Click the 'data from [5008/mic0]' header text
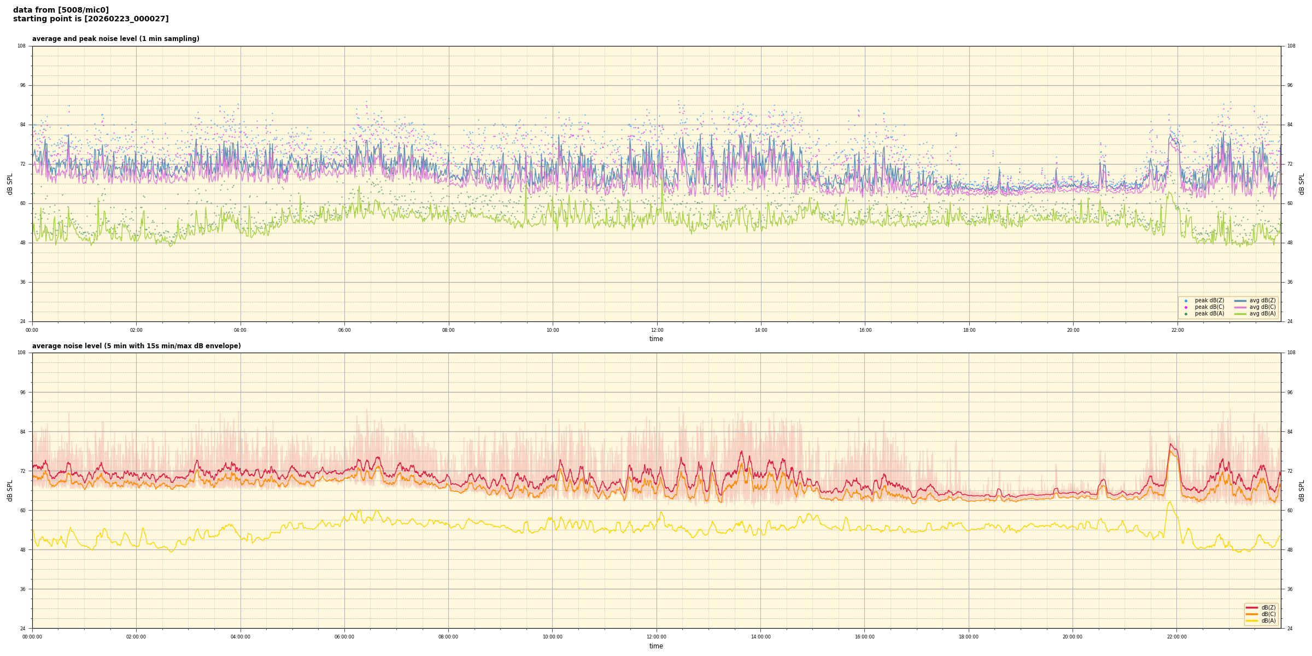 (61, 10)
